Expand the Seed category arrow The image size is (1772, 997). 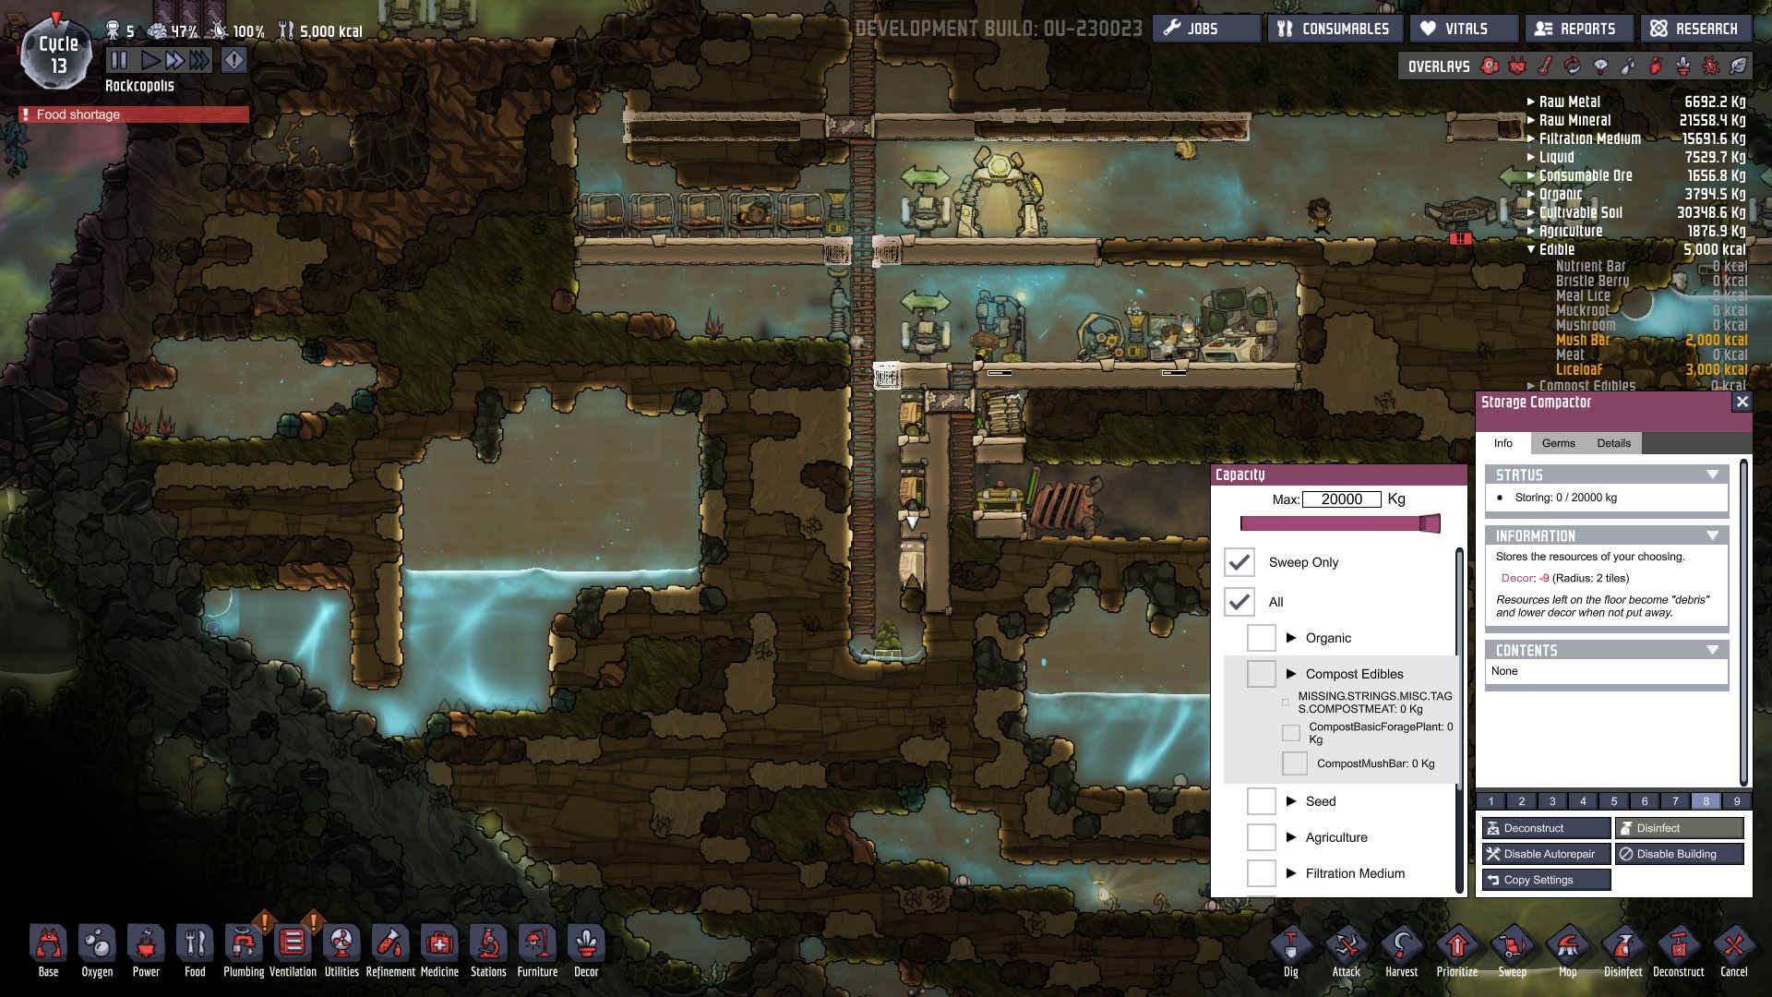coord(1291,801)
